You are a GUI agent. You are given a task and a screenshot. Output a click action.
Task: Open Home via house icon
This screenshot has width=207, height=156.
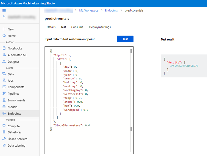point(4,36)
